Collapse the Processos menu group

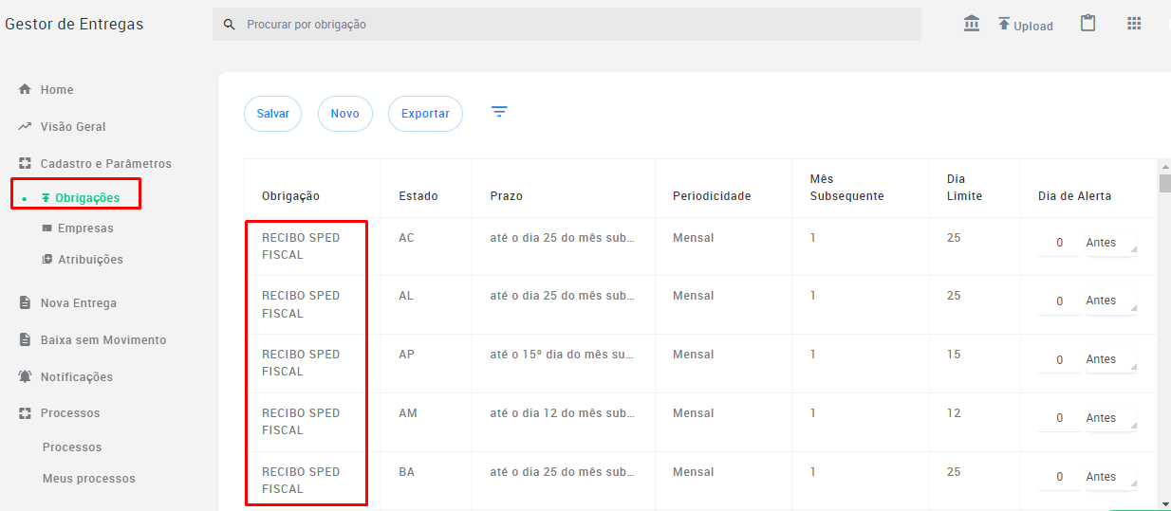[70, 413]
